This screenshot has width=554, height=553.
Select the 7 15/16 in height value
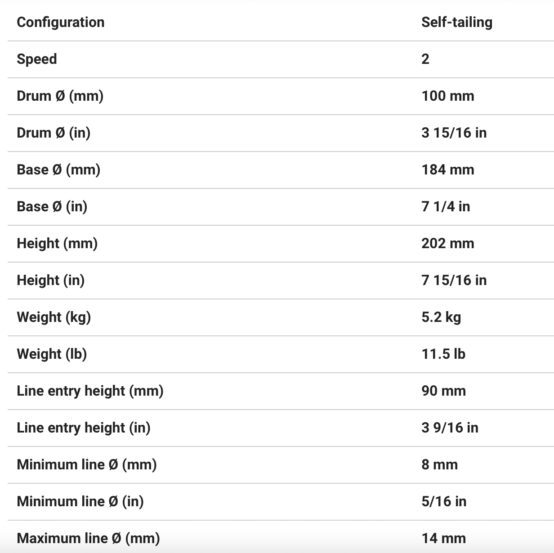454,280
